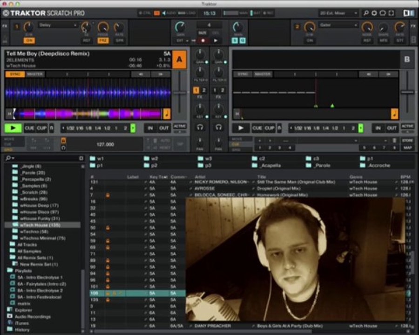Activate keylock note icon on deck A
Image resolution: width=419 pixels, height=335 pixels.
[x=167, y=114]
